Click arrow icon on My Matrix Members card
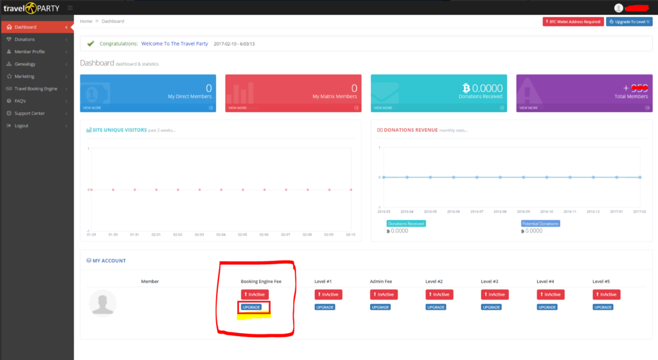 pos(356,108)
